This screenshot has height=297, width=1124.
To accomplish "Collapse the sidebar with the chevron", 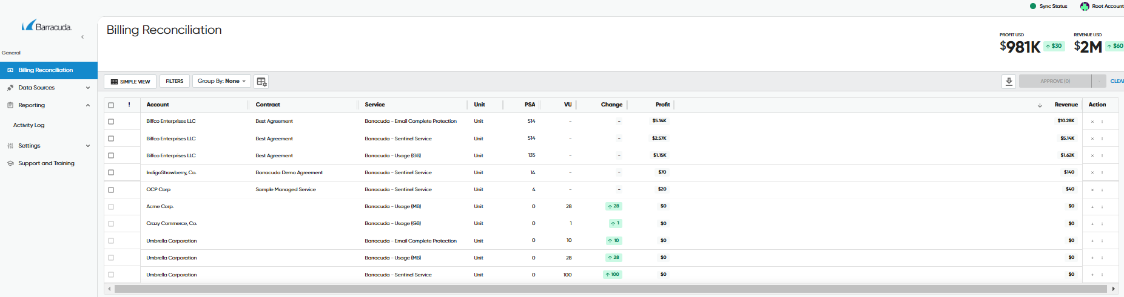I will tap(82, 37).
